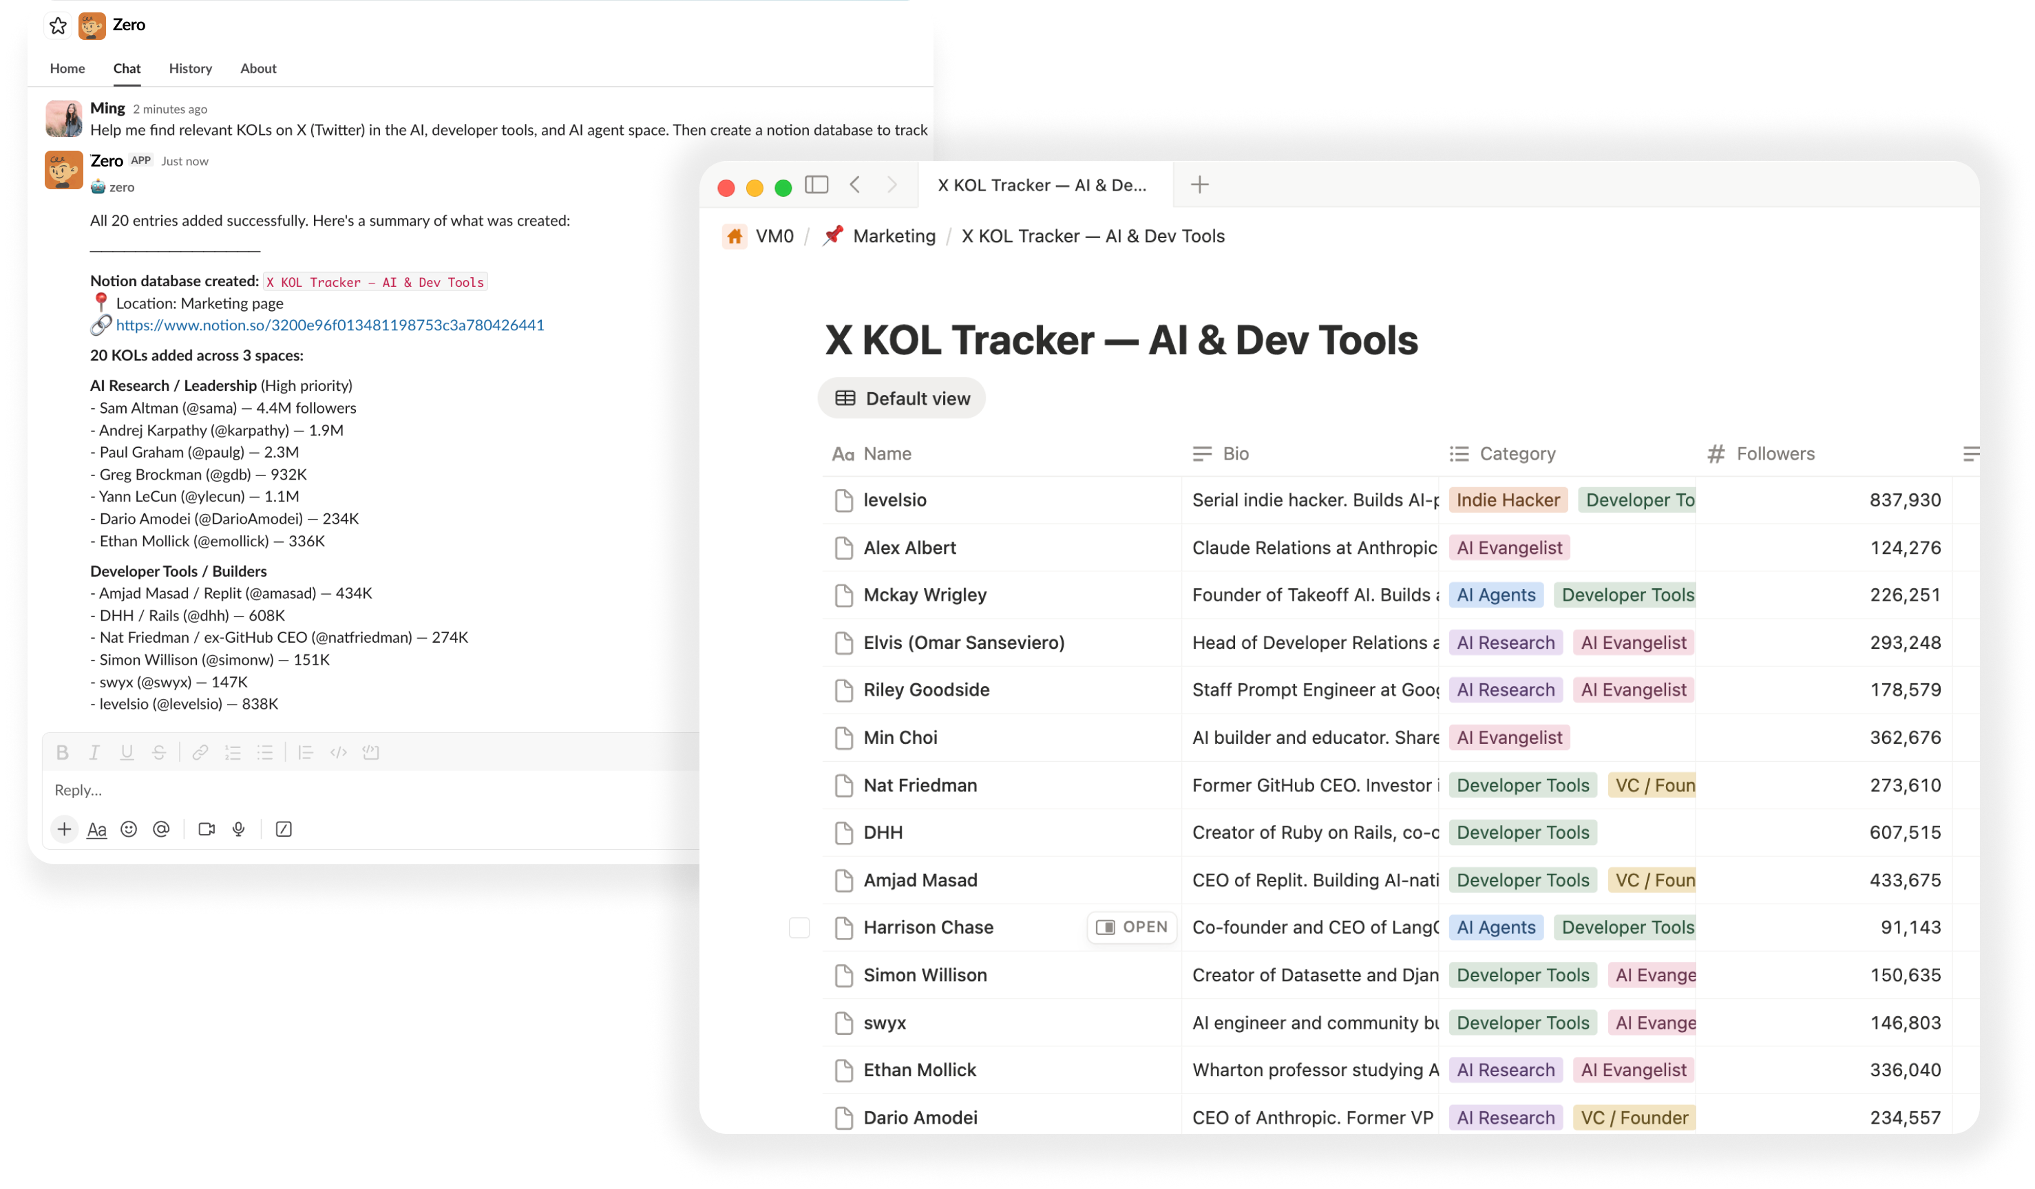Open the plus attachment menu in reply

click(64, 829)
